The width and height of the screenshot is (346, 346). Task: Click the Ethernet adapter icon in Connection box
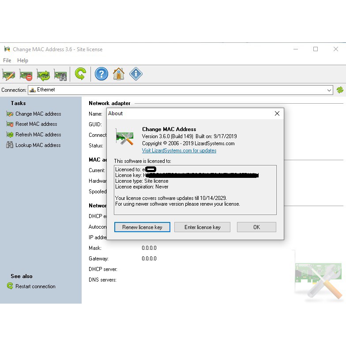pyautogui.click(x=33, y=90)
